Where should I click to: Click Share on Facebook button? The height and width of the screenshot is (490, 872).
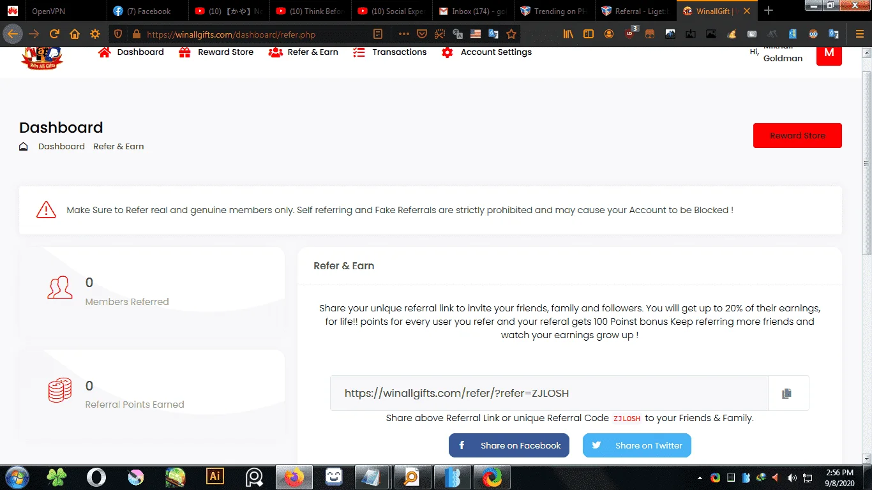[x=509, y=445]
